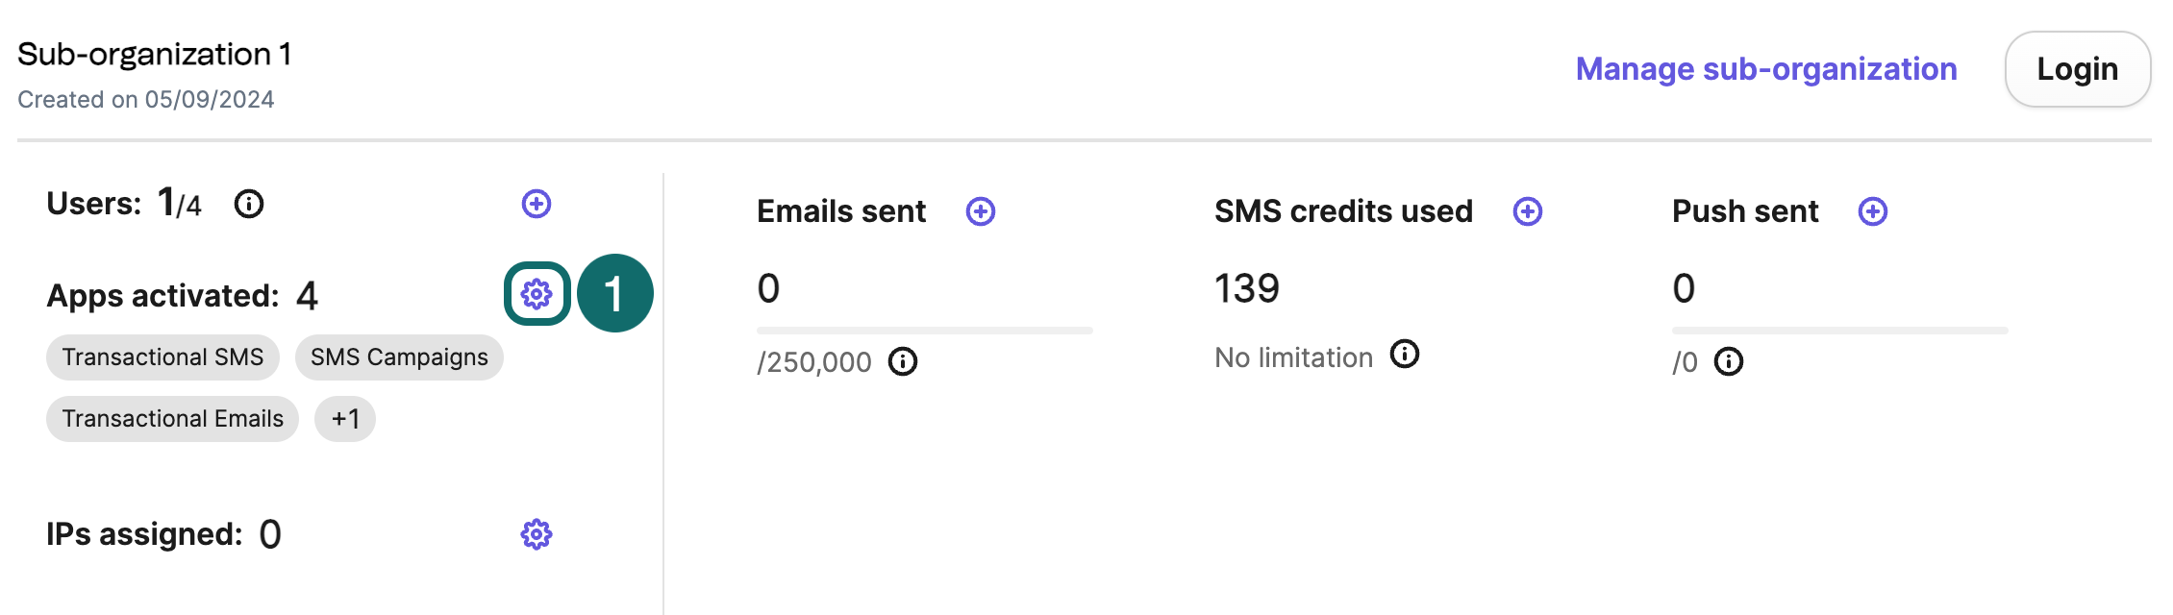This screenshot has height=615, width=2173.
Task: Select the Transactional Emails app tag
Action: point(172,418)
